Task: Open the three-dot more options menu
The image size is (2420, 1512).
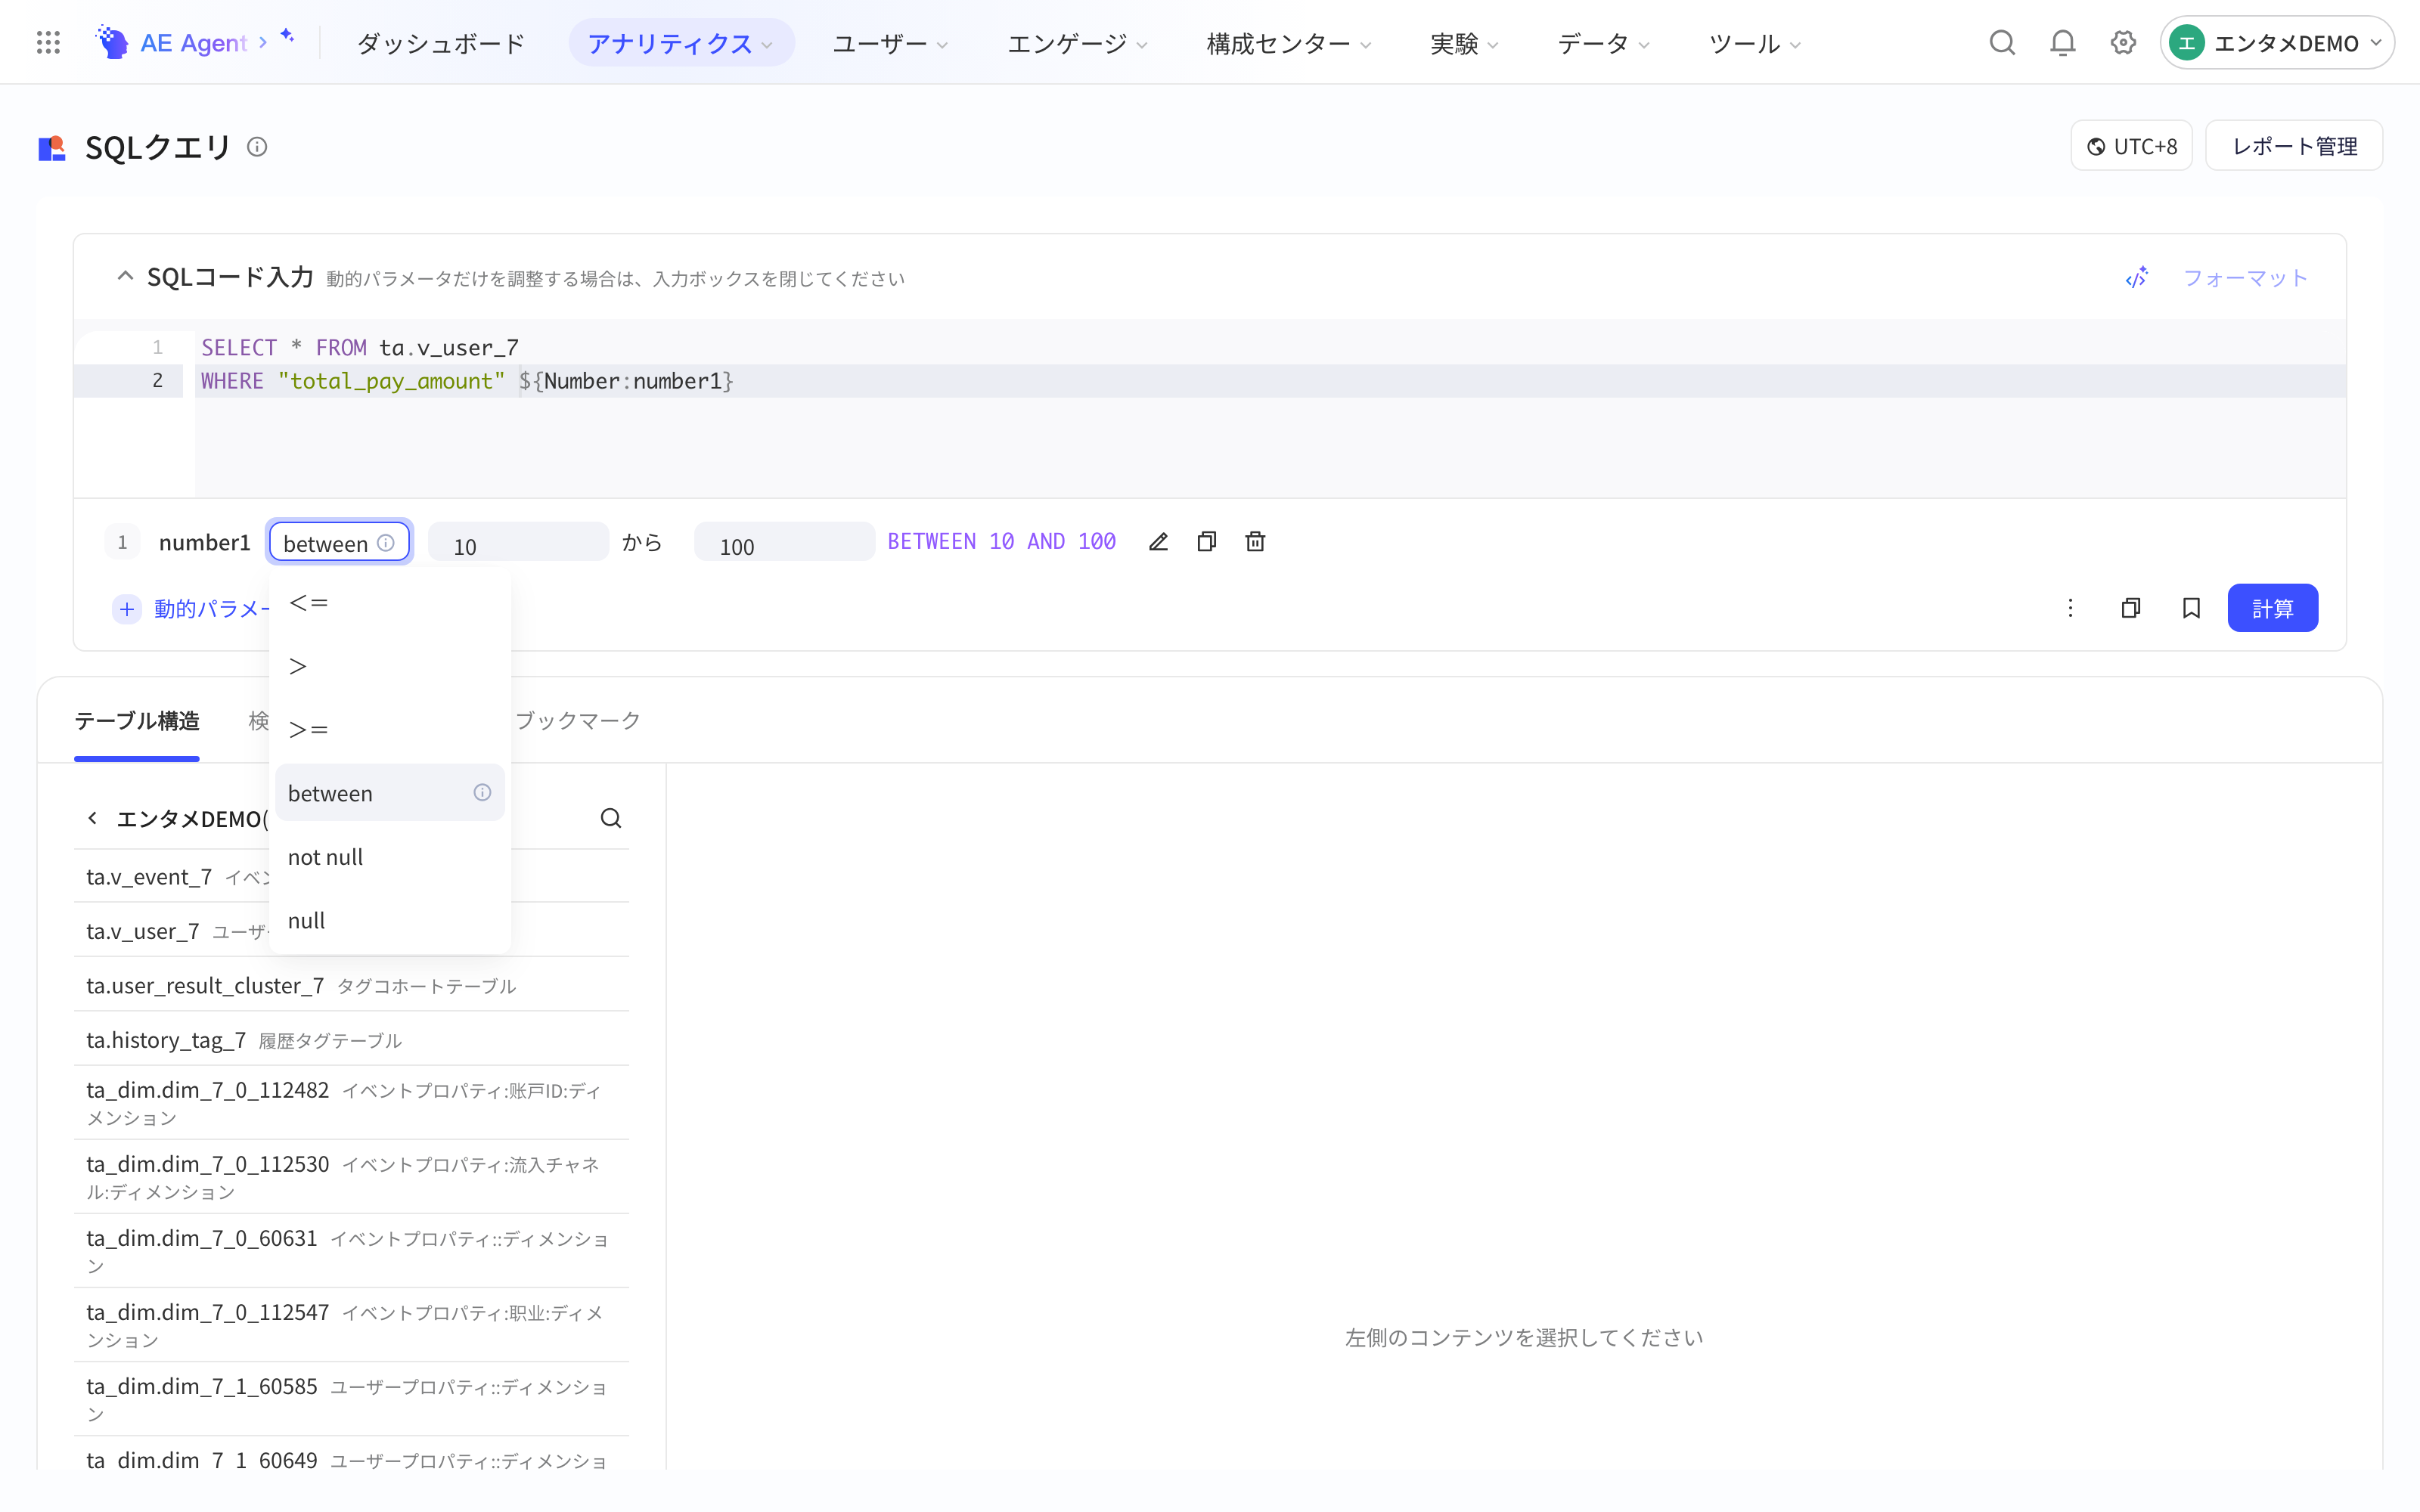Action: 2070,608
